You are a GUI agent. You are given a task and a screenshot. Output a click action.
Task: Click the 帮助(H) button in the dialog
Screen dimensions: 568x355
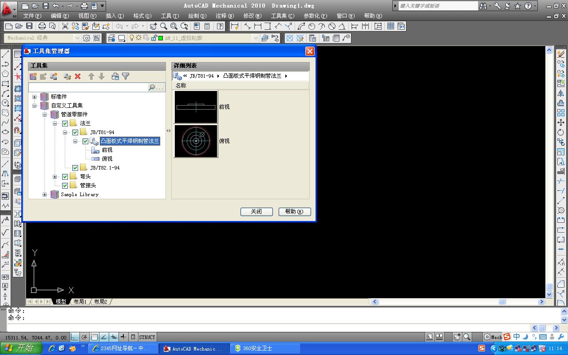(295, 212)
